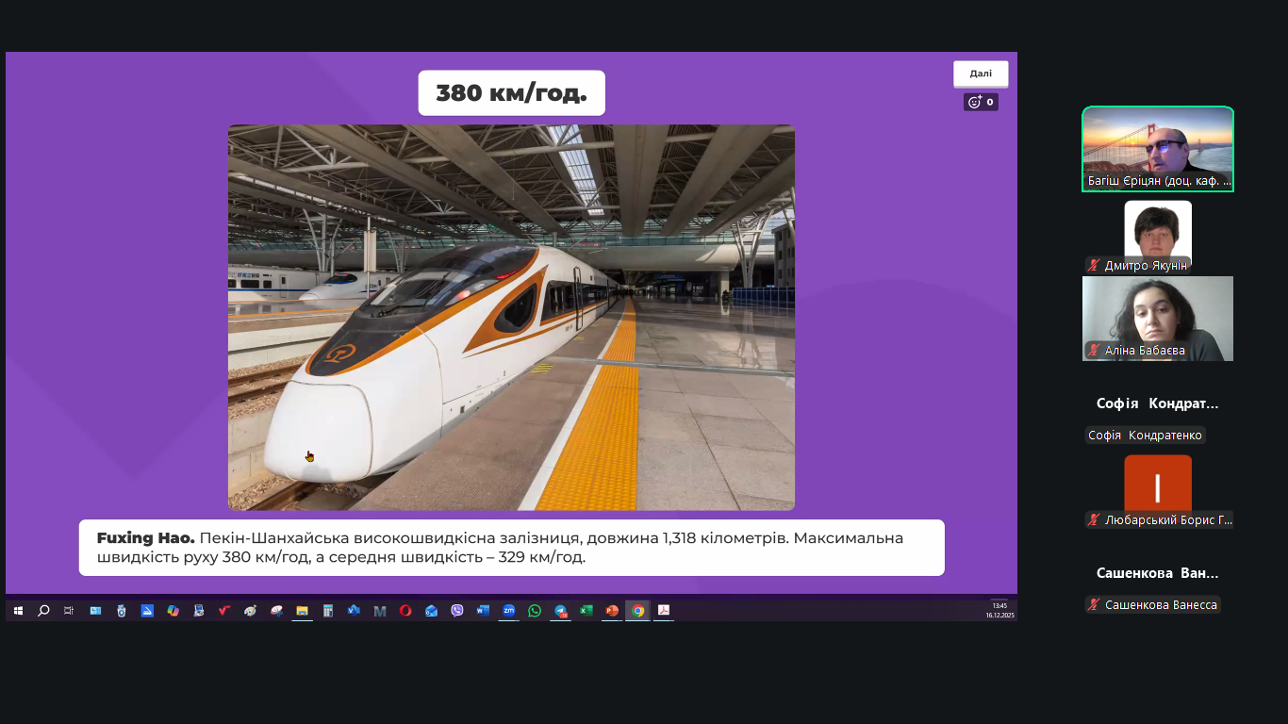Open the Opera browser taskbar icon
The height and width of the screenshot is (724, 1288).
tap(405, 611)
